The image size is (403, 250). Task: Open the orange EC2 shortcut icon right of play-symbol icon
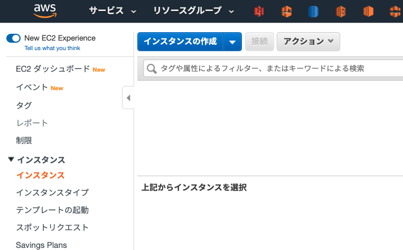pos(368,12)
